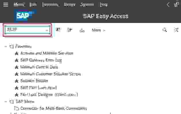This screenshot has width=181, height=114.
Task: Collapse the SAP Menu tree node
Action: pos(6,102)
